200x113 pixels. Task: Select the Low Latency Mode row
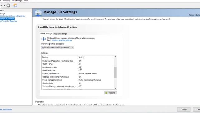77,67
